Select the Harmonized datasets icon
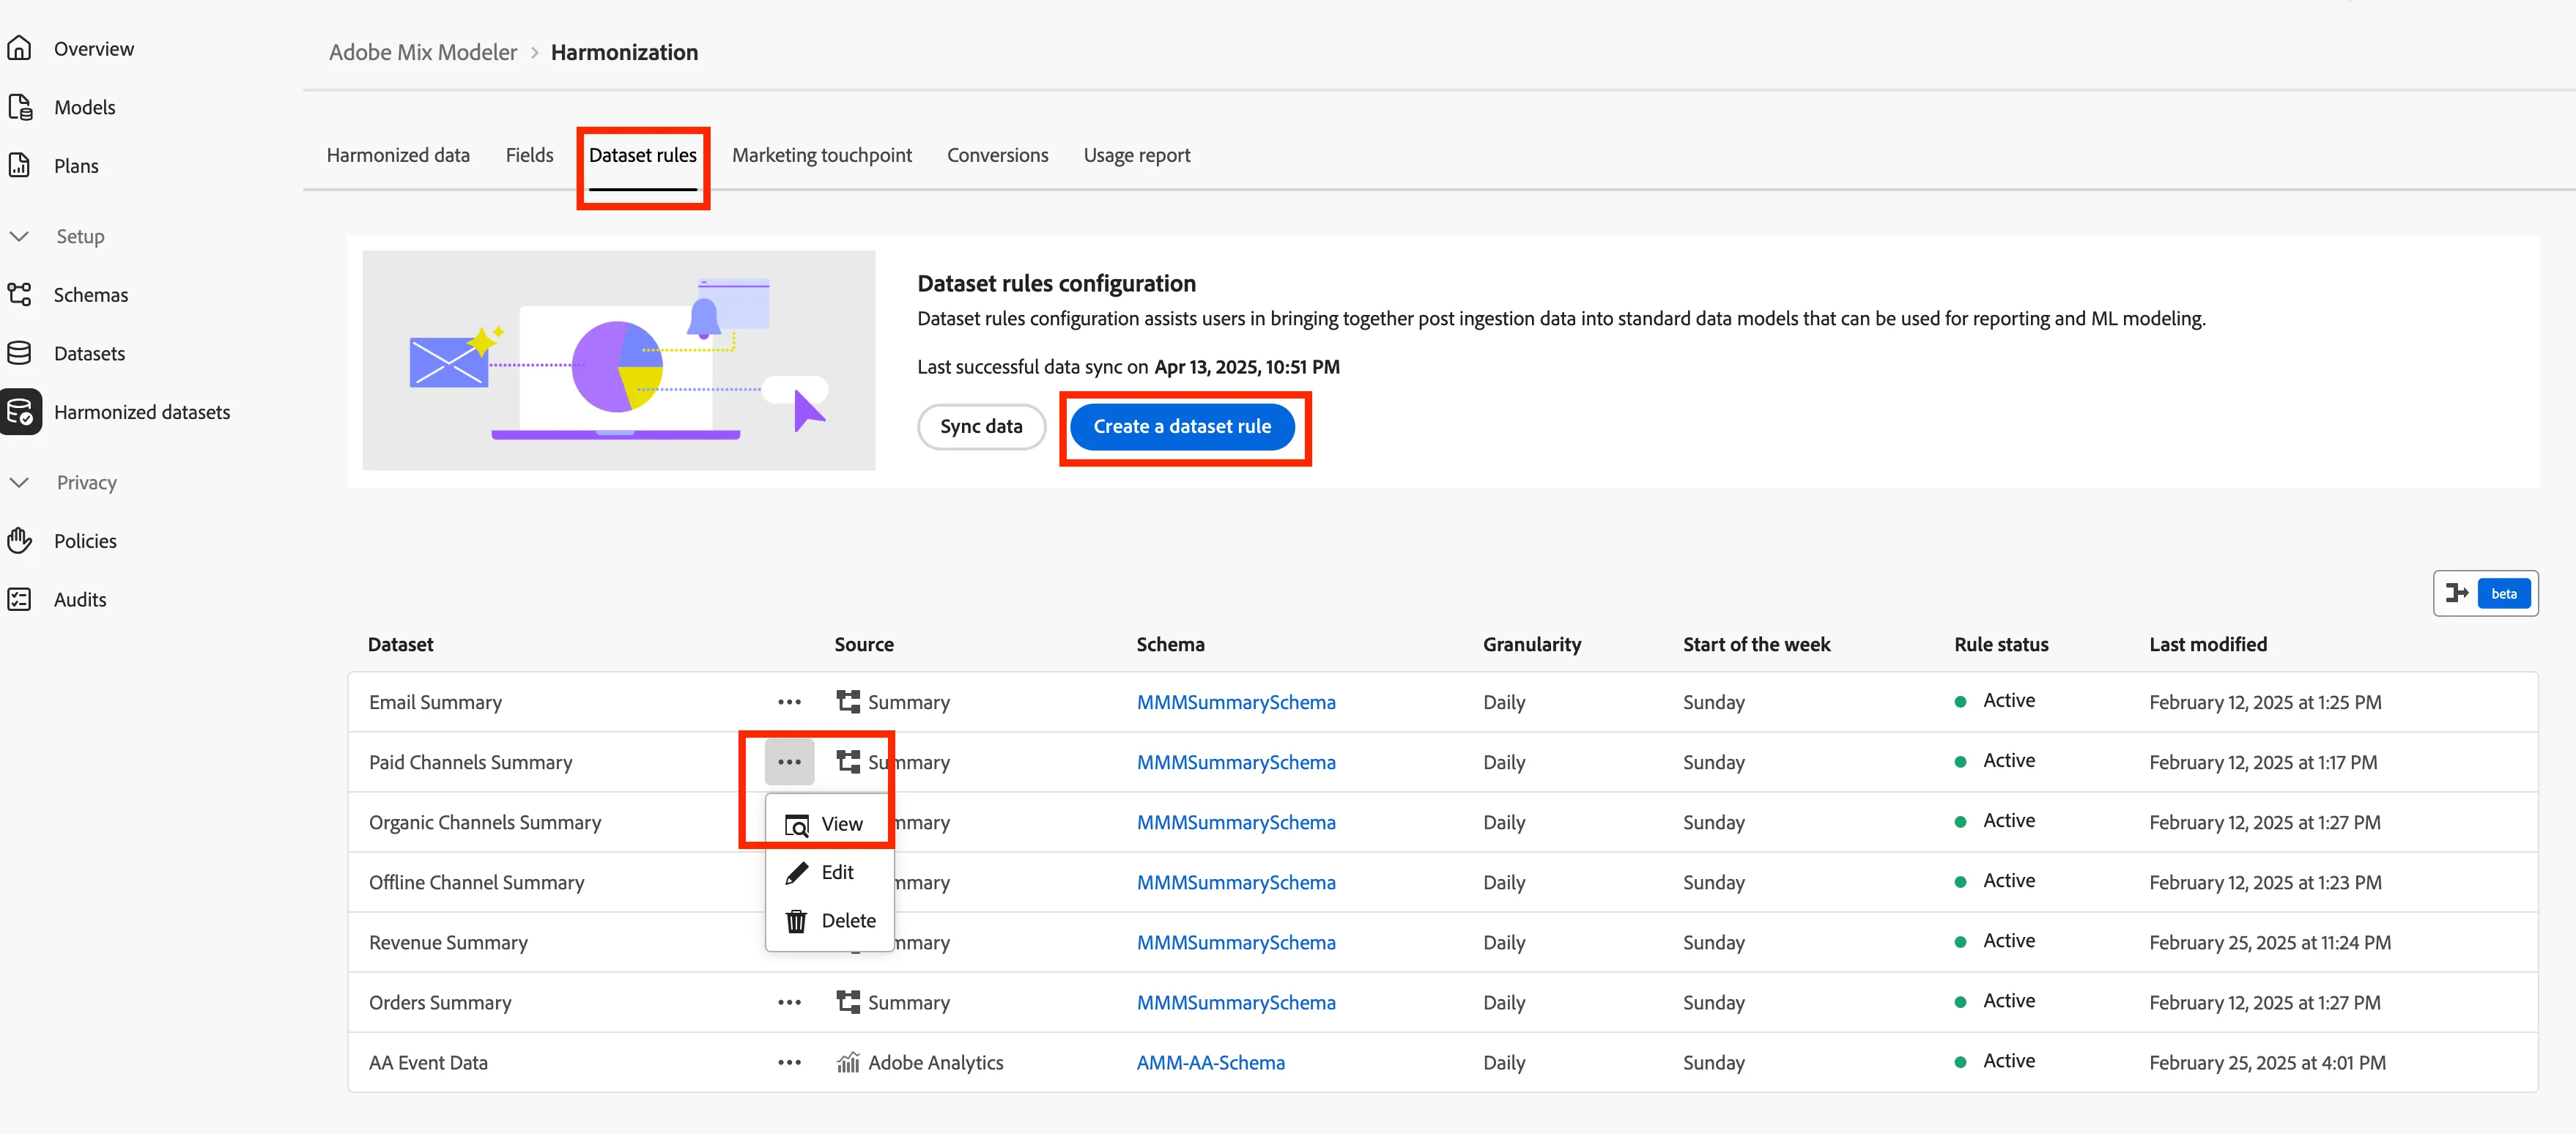The image size is (2576, 1134). 21,412
